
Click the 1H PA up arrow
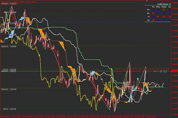coord(153,10)
